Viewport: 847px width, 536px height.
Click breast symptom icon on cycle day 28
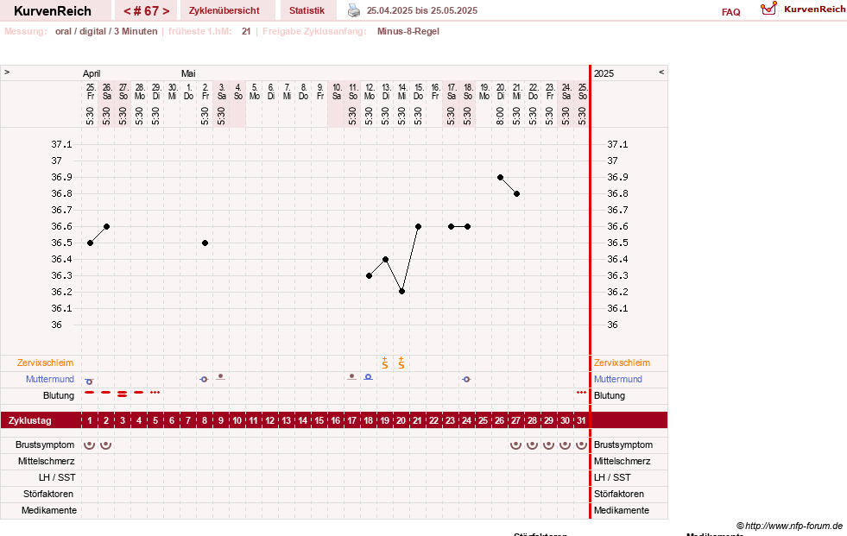tap(532, 445)
